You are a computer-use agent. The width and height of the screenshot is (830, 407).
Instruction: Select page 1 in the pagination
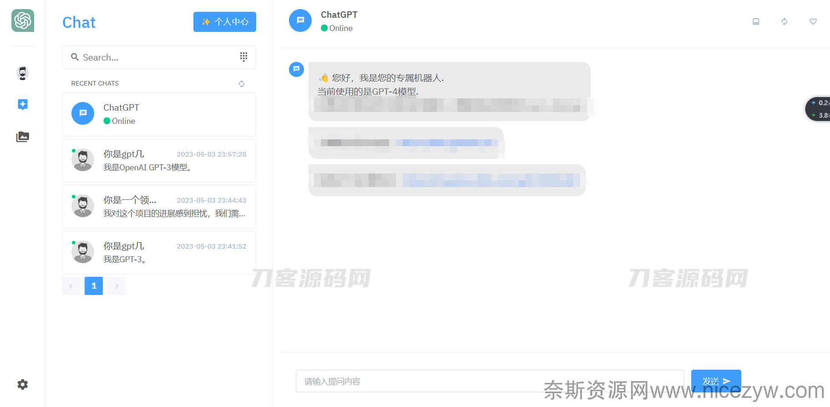[94, 286]
